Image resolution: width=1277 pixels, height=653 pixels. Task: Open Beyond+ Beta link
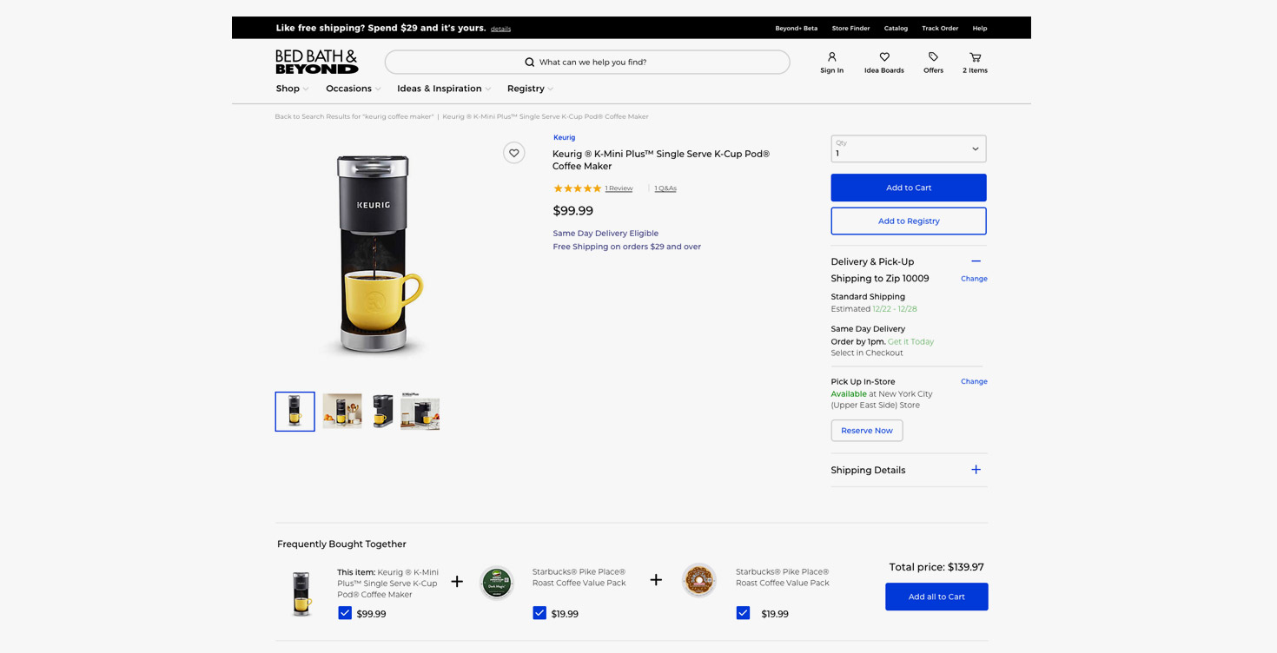[x=796, y=29]
